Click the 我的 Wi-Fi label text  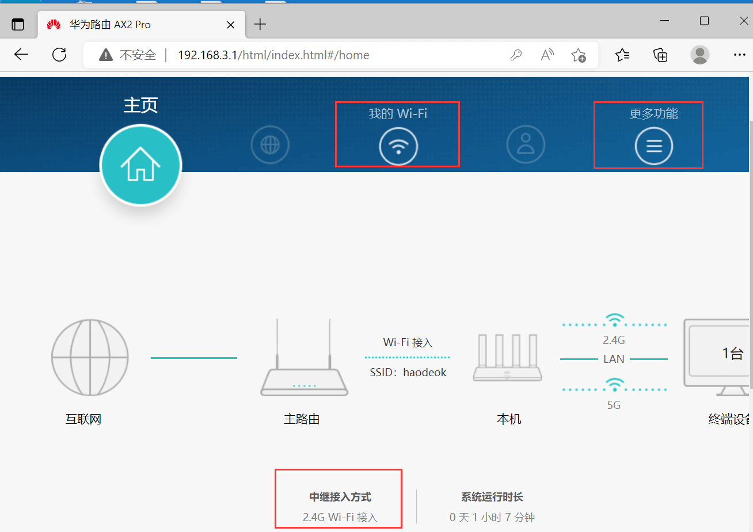(398, 113)
